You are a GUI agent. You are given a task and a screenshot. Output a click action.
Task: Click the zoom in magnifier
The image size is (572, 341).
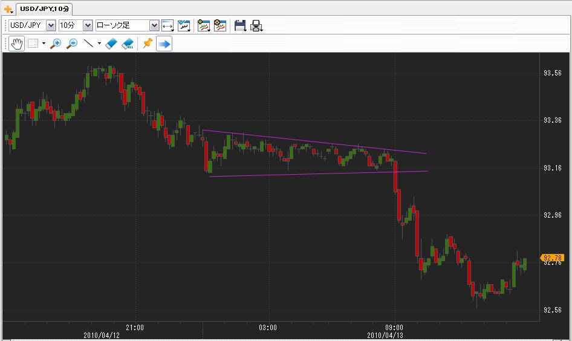(56, 44)
